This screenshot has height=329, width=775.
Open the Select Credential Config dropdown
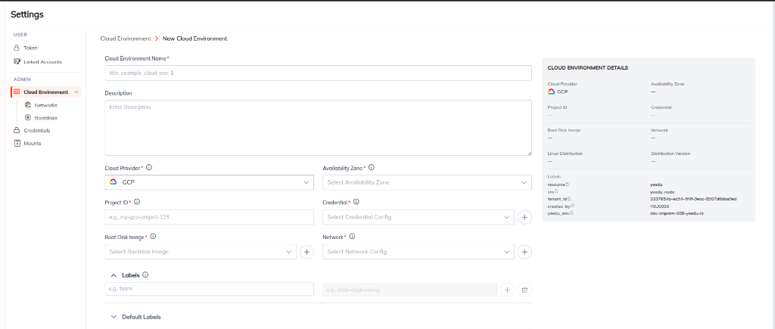coord(418,217)
